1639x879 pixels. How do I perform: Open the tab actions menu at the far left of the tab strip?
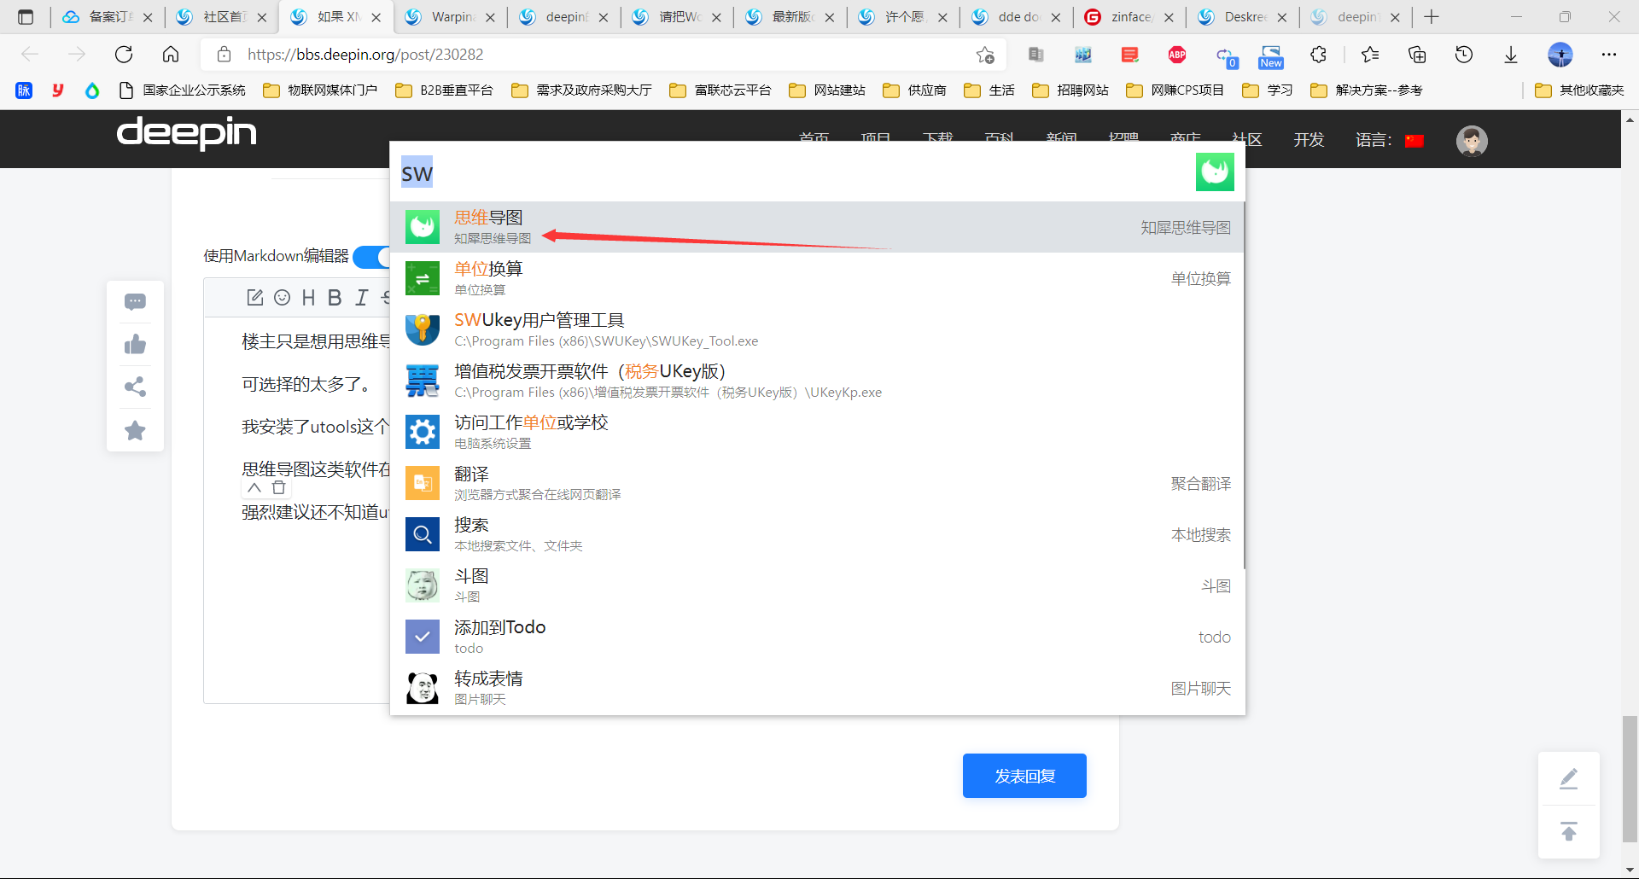(26, 17)
